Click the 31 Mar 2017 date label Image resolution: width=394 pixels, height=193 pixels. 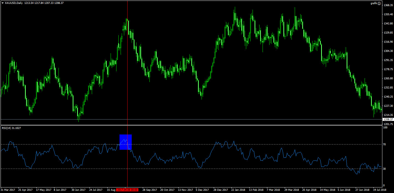8,190
